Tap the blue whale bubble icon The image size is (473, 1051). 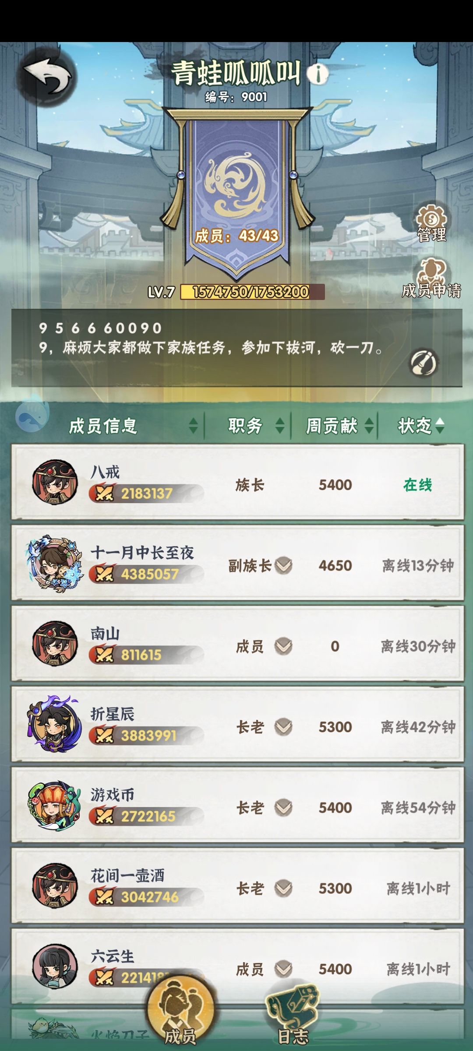click(32, 413)
